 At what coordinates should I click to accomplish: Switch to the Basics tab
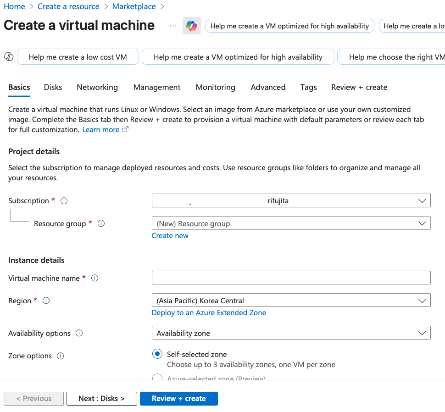coord(19,87)
